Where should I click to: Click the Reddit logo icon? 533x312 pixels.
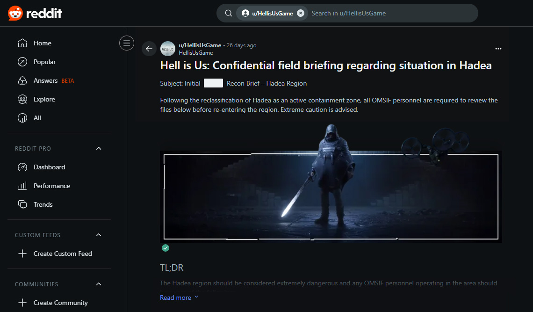[15, 13]
